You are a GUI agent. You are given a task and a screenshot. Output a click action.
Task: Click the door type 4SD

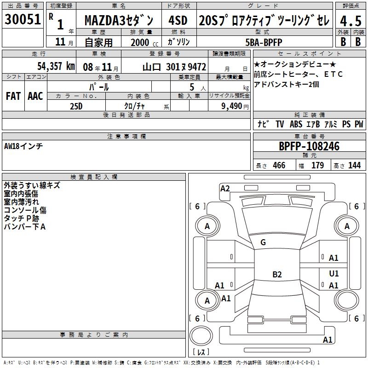[x=178, y=20]
